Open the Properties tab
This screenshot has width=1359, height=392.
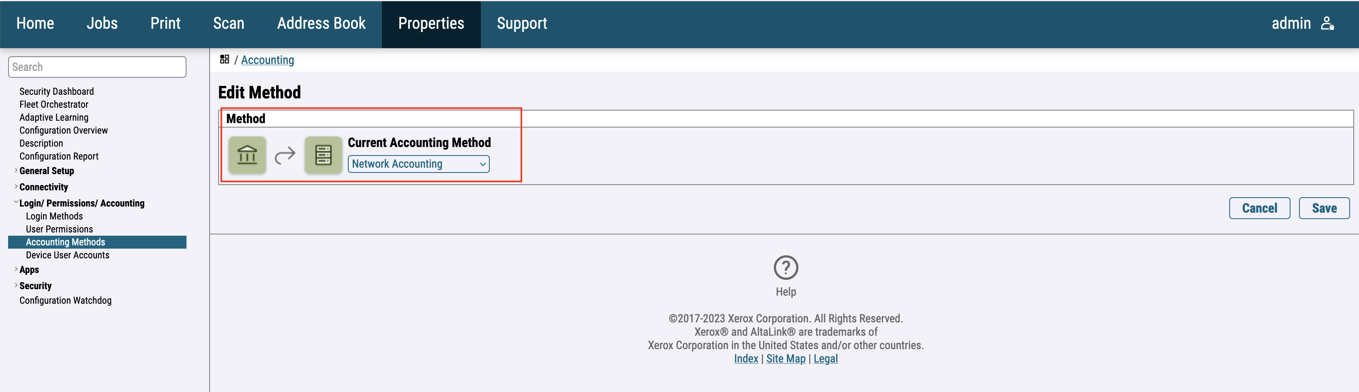pyautogui.click(x=431, y=23)
